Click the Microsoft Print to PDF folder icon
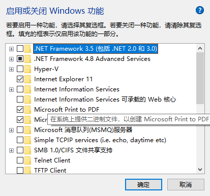Image resolution: width=210 pixels, height=196 pixels. pos(27,110)
